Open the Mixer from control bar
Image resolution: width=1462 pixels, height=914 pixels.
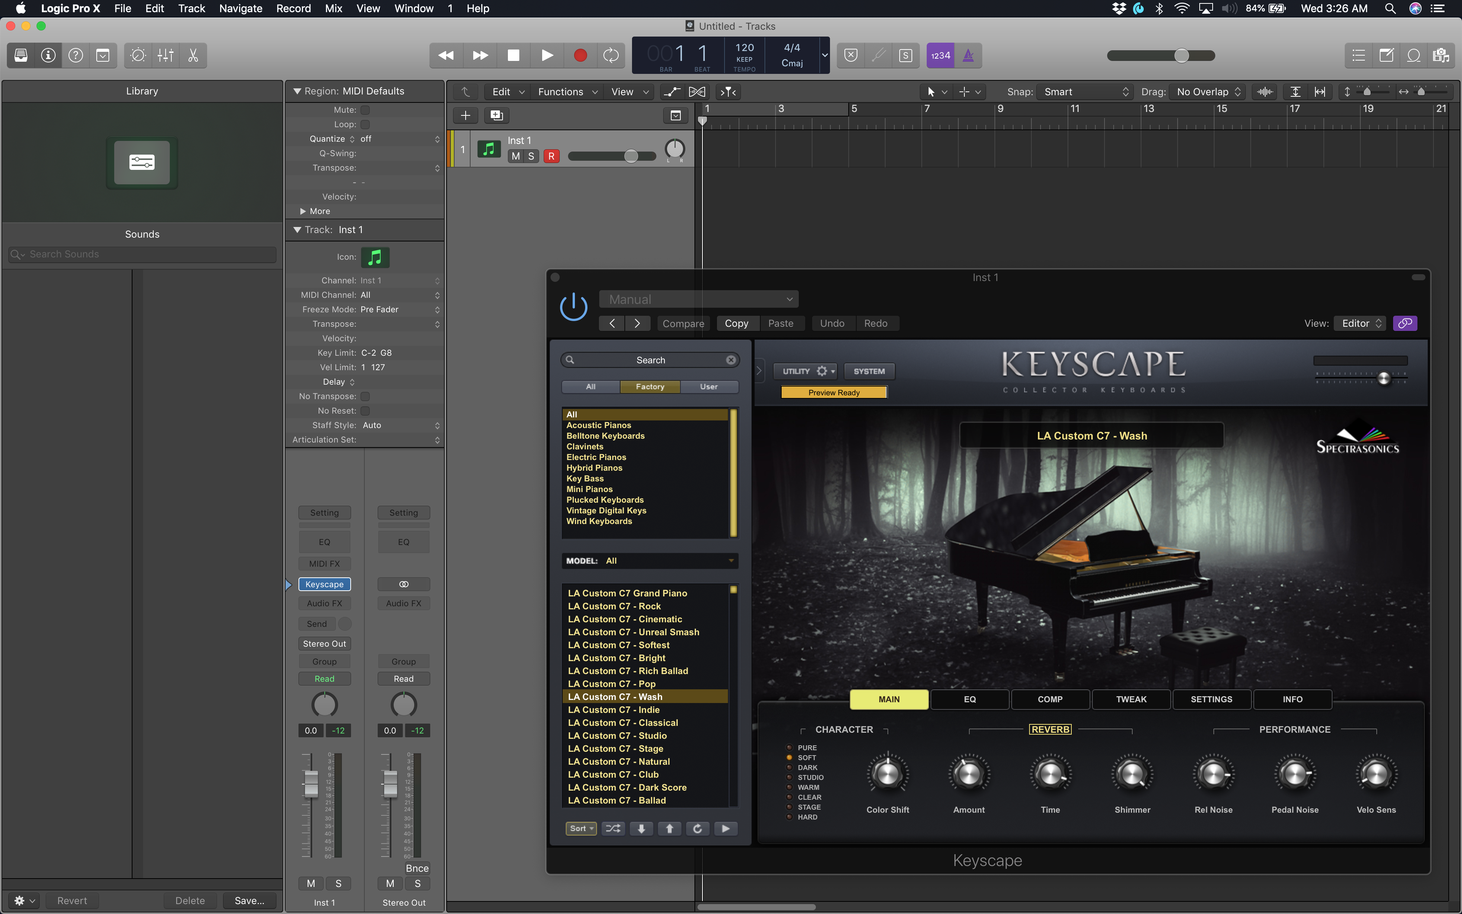166,56
